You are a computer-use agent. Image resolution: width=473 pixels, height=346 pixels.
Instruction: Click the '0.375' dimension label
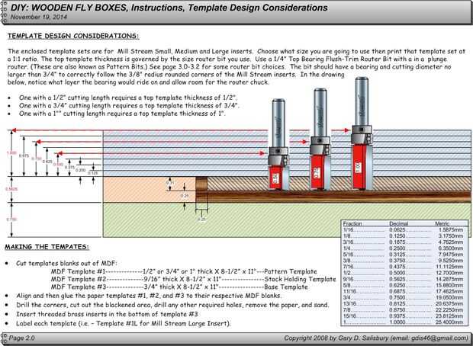pyautogui.click(x=69, y=167)
